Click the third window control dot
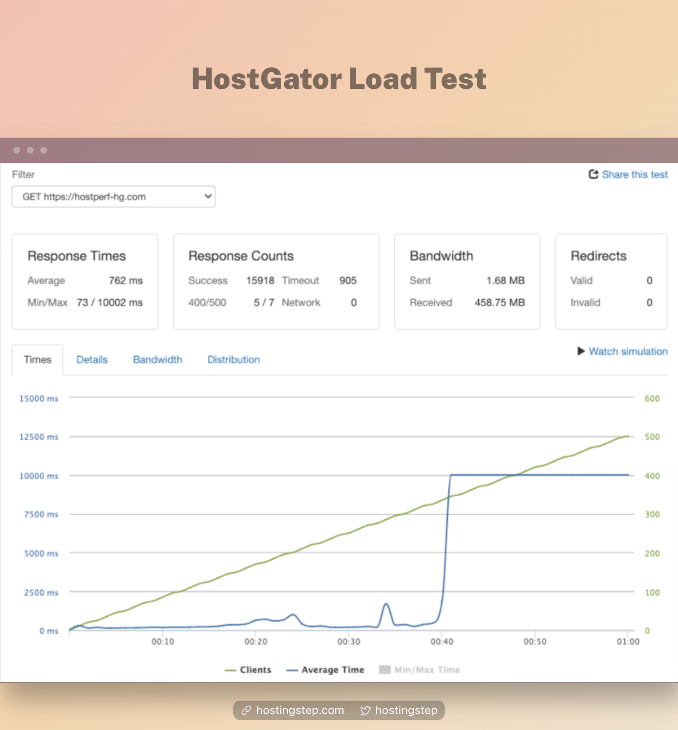 click(44, 150)
